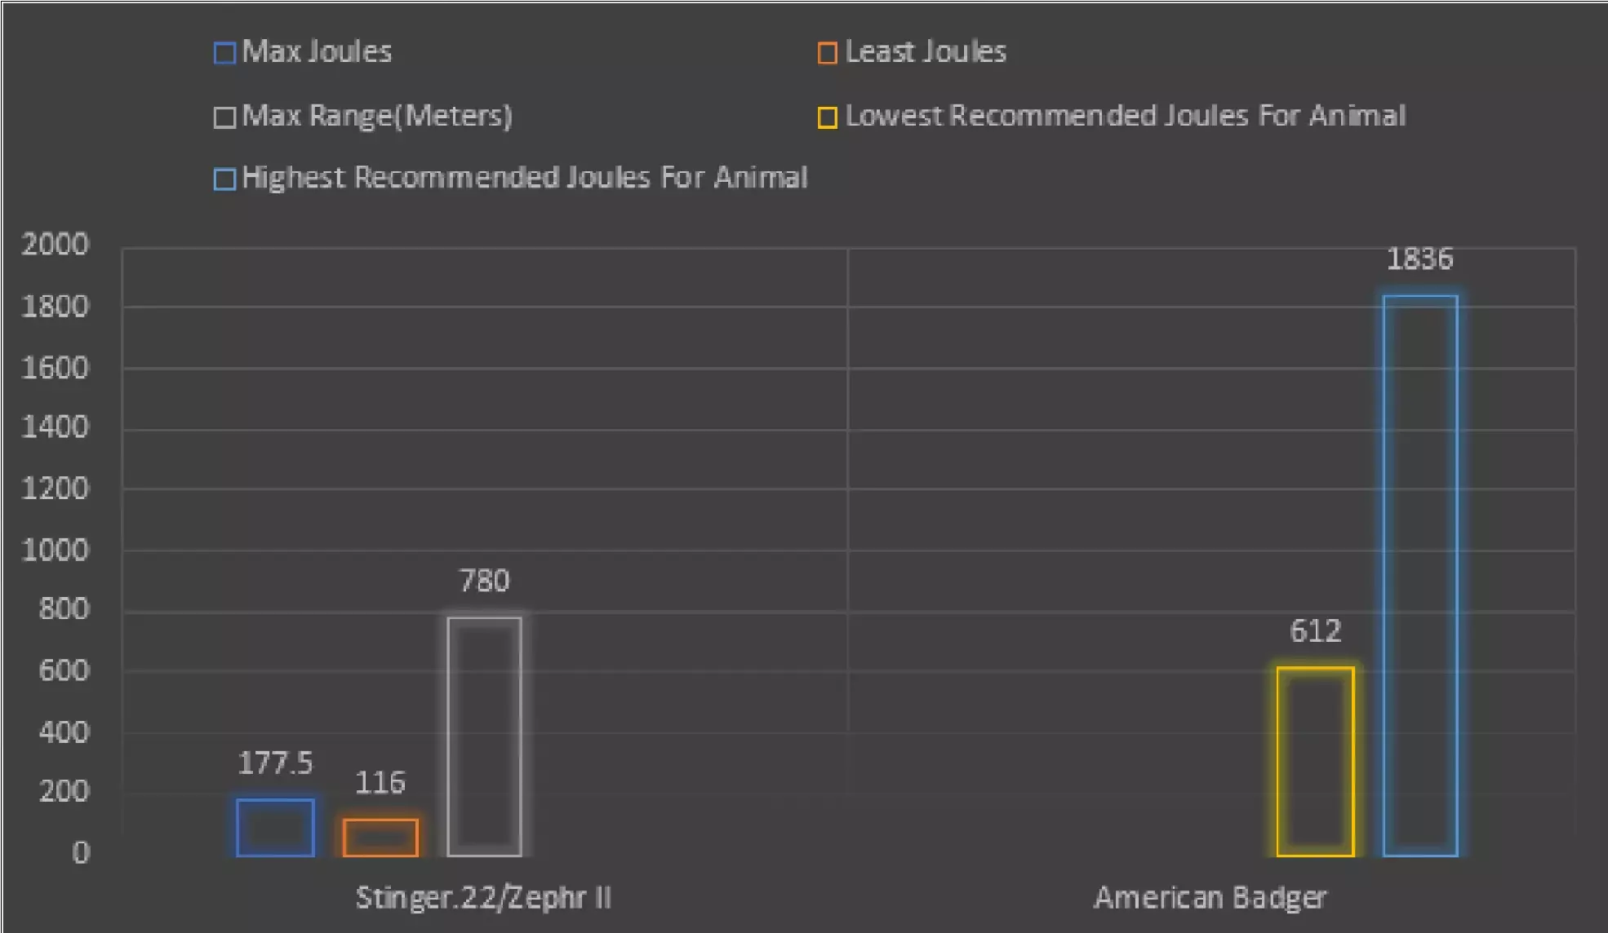Image resolution: width=1608 pixels, height=933 pixels.
Task: Click the orange Least Joules legend swatch
Action: click(827, 53)
